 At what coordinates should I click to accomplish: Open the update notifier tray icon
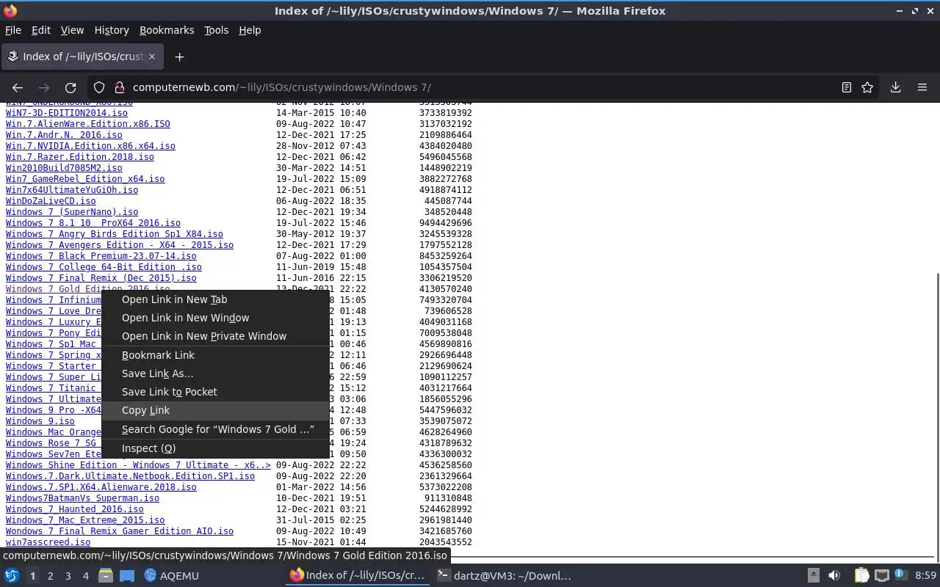click(x=902, y=575)
